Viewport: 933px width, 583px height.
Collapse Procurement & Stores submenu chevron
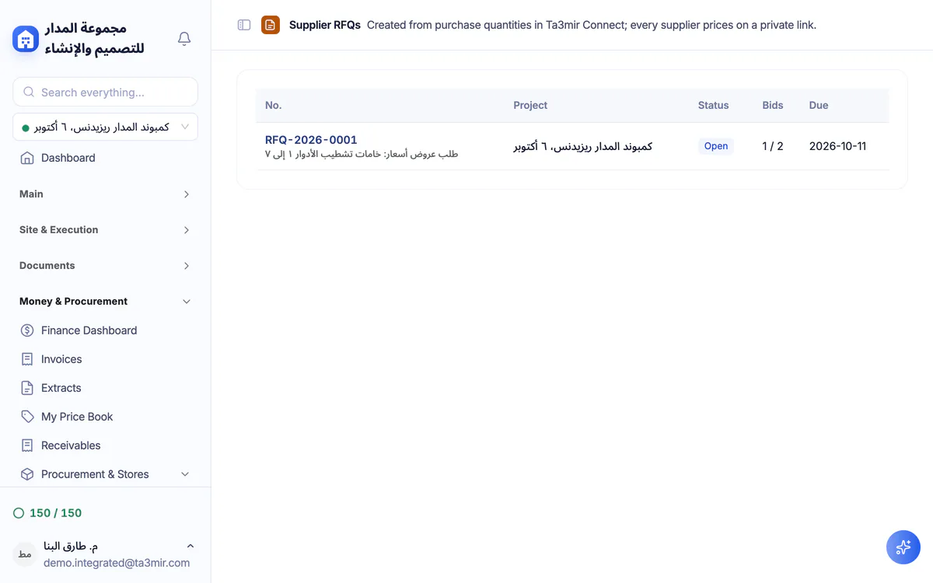coord(185,474)
